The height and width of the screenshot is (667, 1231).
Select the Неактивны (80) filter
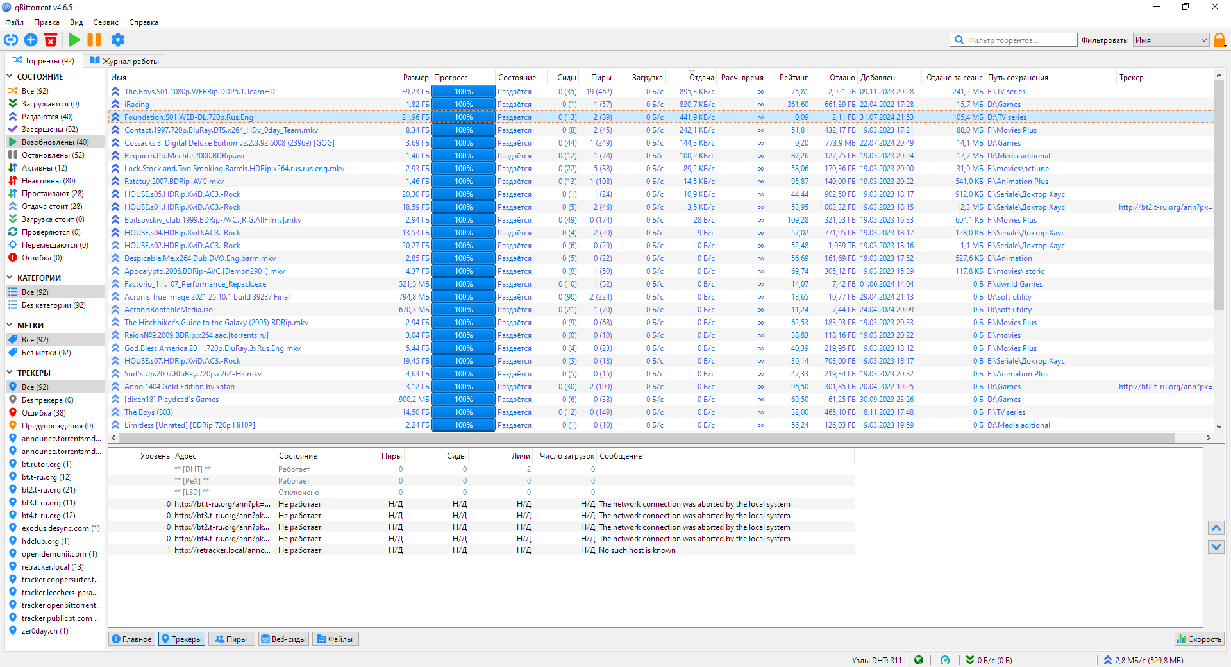point(55,181)
